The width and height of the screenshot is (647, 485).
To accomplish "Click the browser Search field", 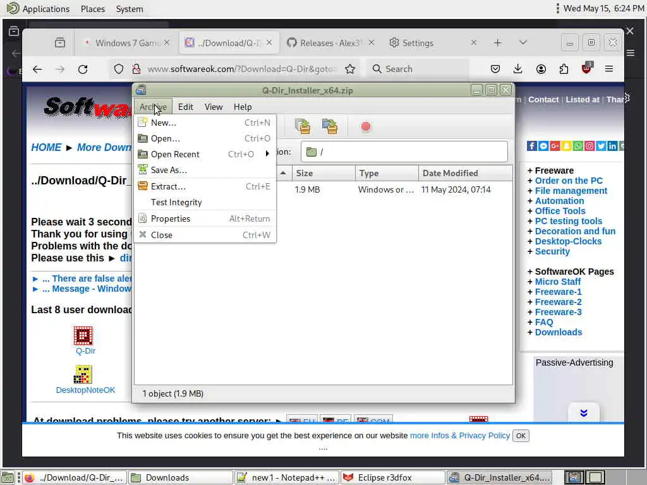I will tap(418, 69).
